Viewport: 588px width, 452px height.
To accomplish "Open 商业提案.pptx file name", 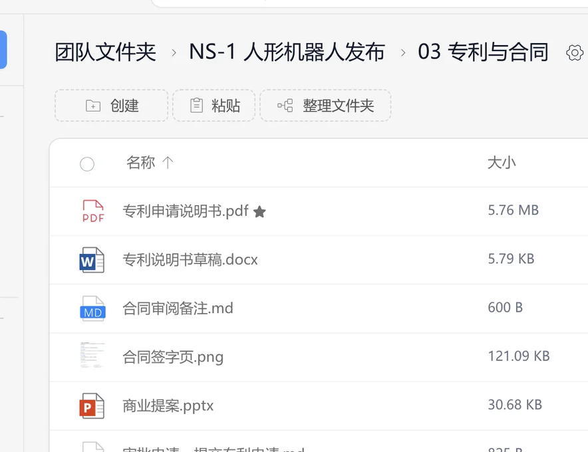I will tap(168, 405).
